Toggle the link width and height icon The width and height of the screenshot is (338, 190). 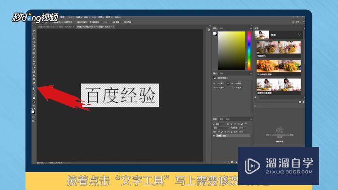tap(228, 83)
